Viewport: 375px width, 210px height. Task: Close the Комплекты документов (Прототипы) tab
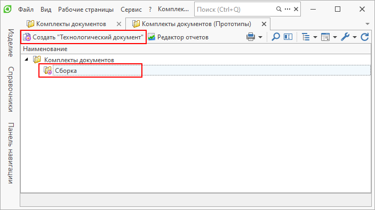point(264,24)
